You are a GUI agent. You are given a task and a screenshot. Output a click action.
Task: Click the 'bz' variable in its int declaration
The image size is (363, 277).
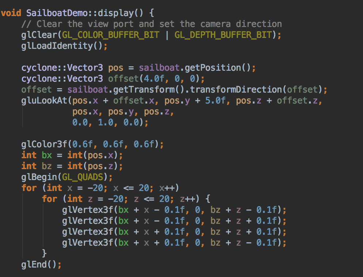(47, 166)
